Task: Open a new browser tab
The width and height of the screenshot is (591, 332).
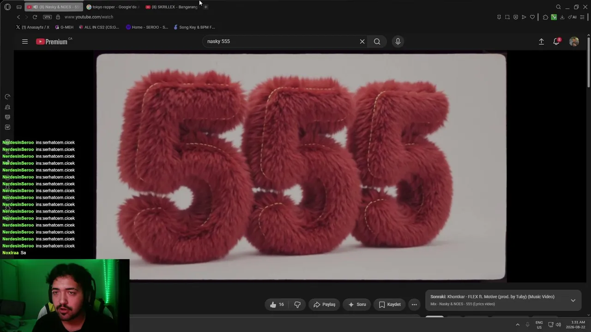Action: (x=205, y=7)
